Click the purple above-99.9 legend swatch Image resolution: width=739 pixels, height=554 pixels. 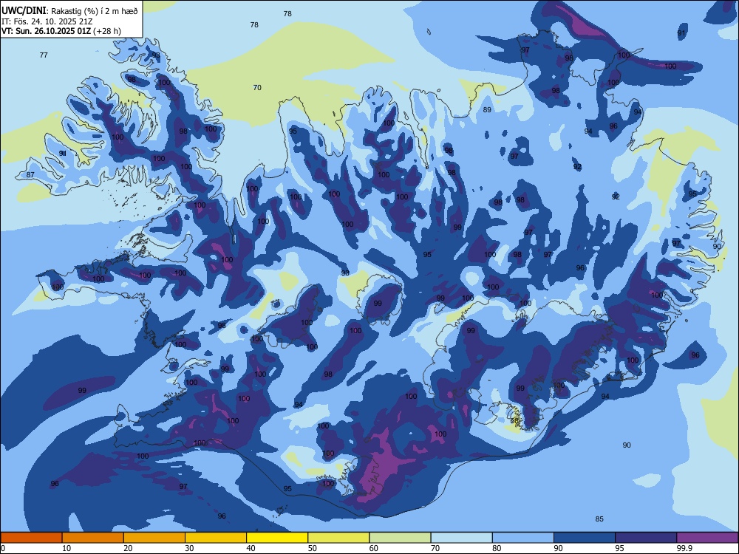point(707,538)
